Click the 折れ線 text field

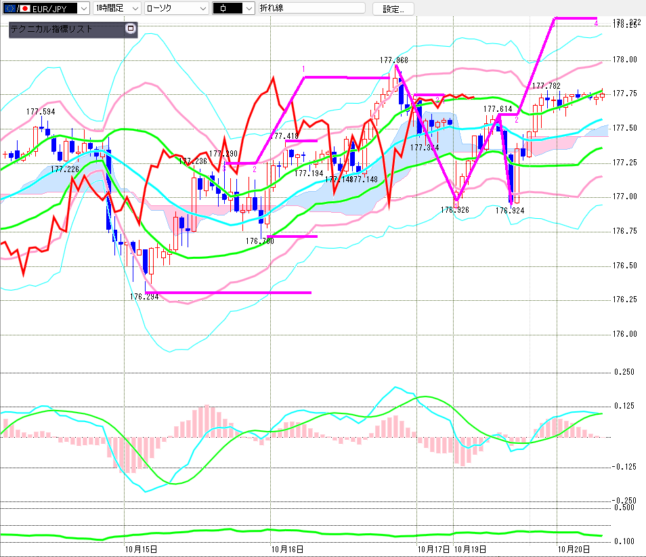(312, 8)
